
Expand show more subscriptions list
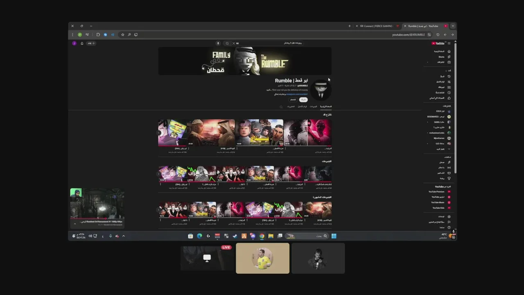point(443,149)
